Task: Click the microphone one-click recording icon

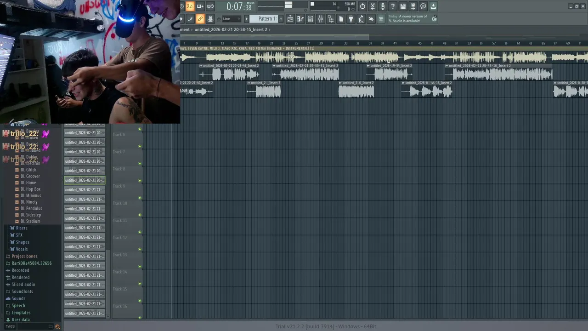Action: pyautogui.click(x=383, y=6)
